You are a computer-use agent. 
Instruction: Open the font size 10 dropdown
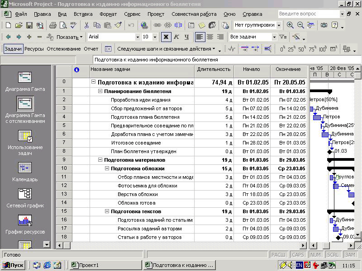pyautogui.click(x=155, y=37)
